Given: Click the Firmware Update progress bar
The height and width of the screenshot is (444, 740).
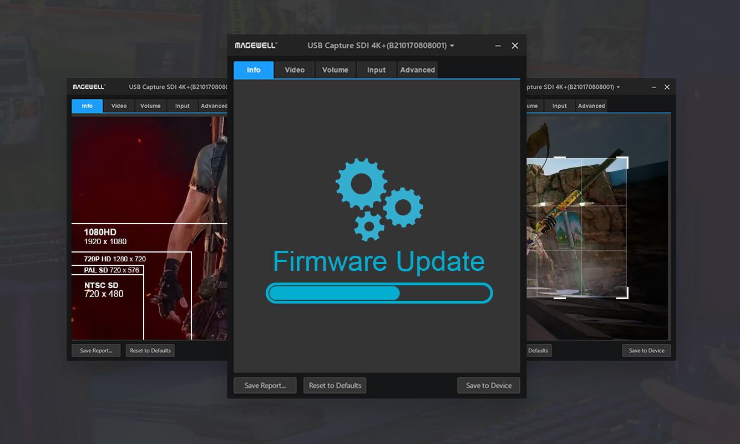Looking at the screenshot, I should tap(379, 293).
